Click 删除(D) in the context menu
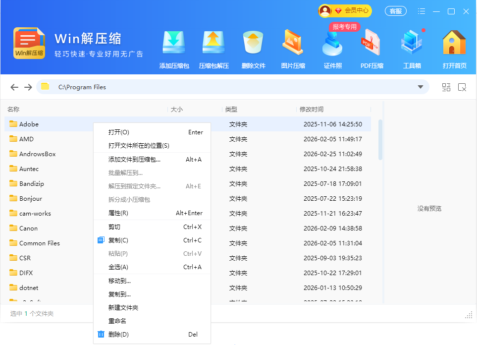 pos(118,335)
